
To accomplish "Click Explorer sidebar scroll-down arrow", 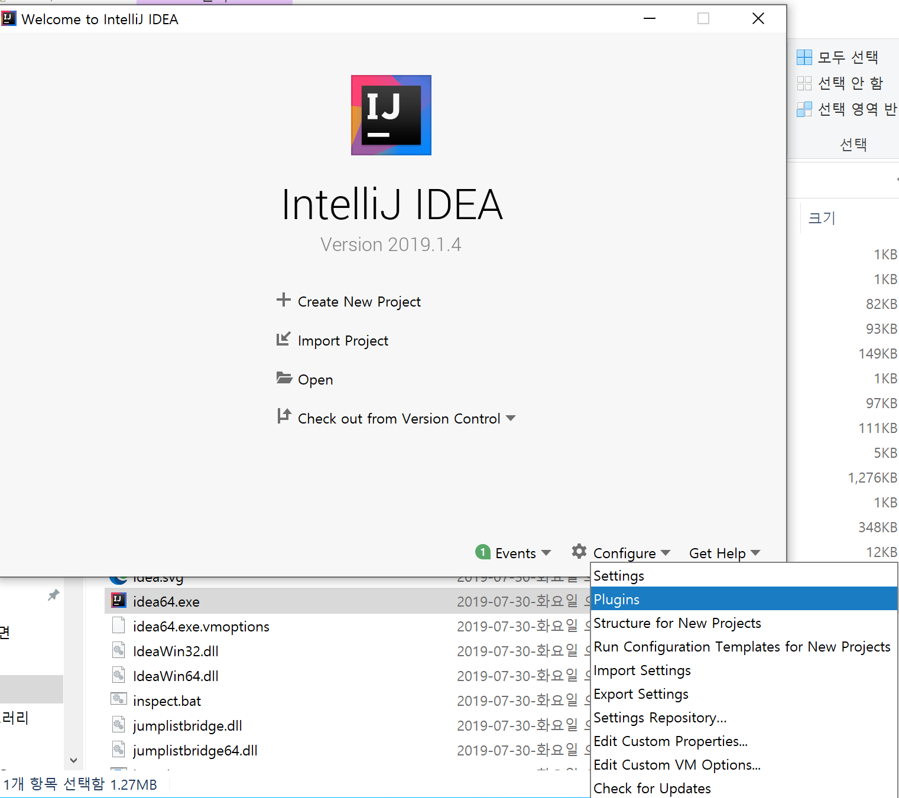I will [73, 760].
